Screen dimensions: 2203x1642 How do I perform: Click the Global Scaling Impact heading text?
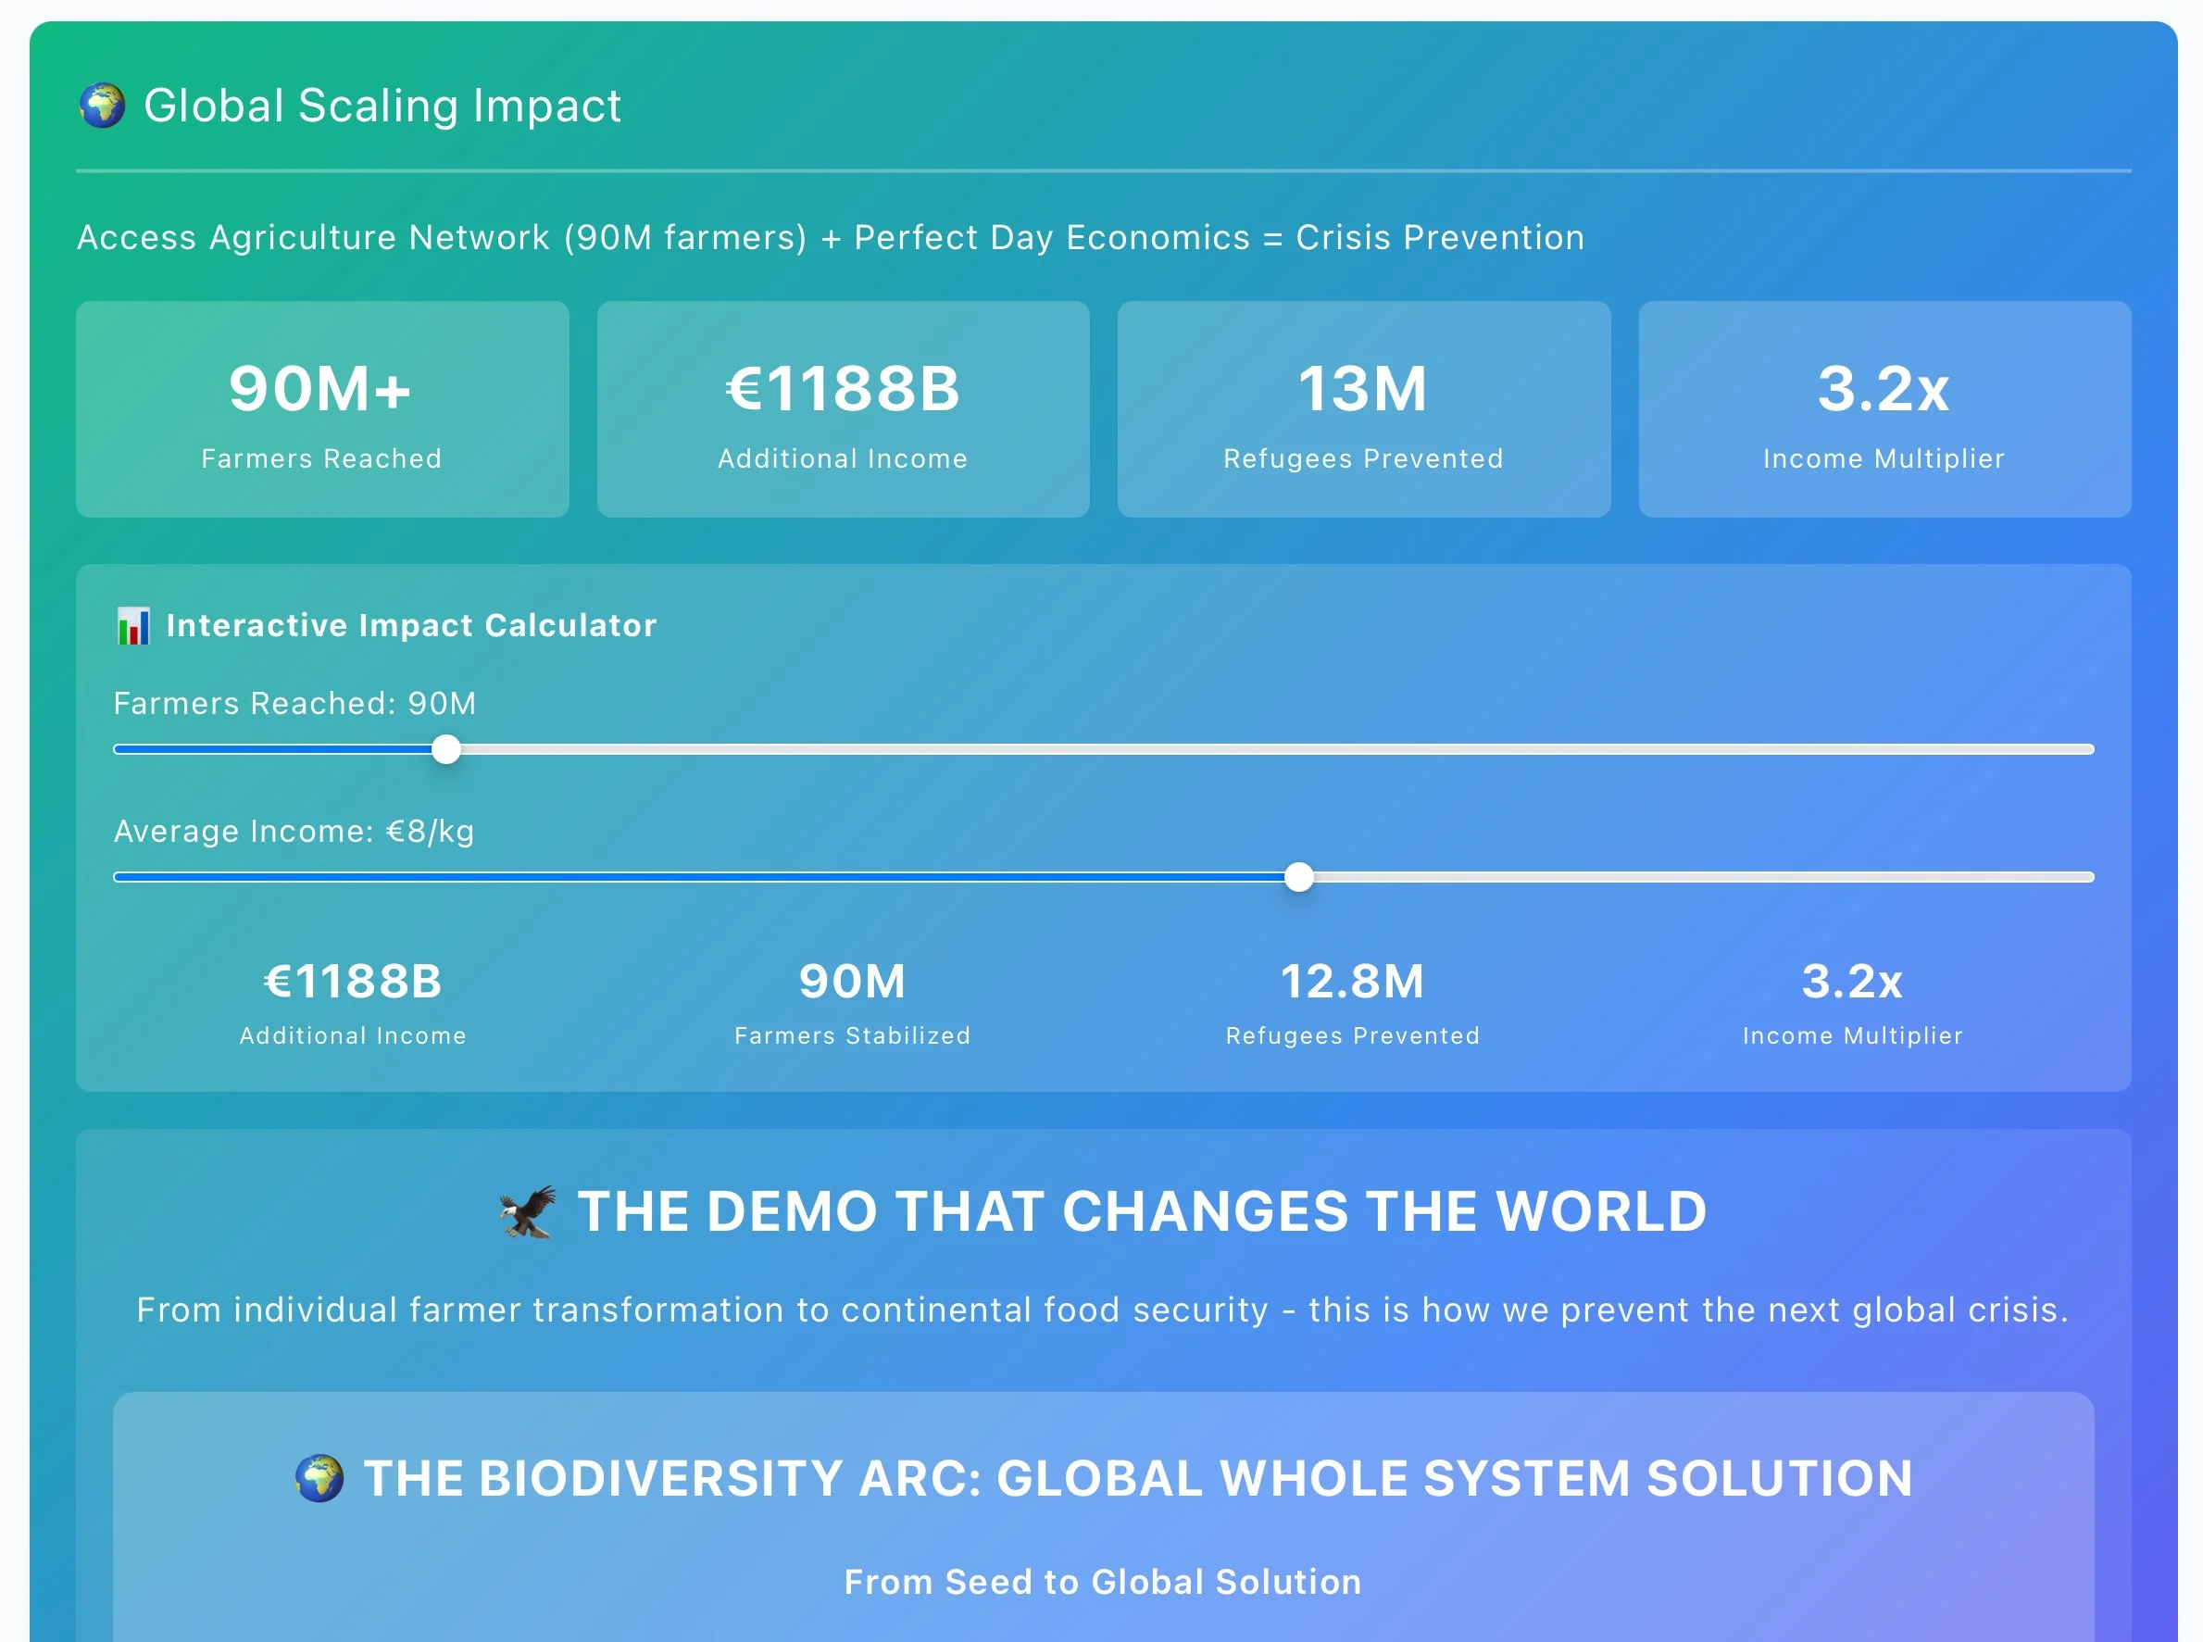click(x=382, y=106)
